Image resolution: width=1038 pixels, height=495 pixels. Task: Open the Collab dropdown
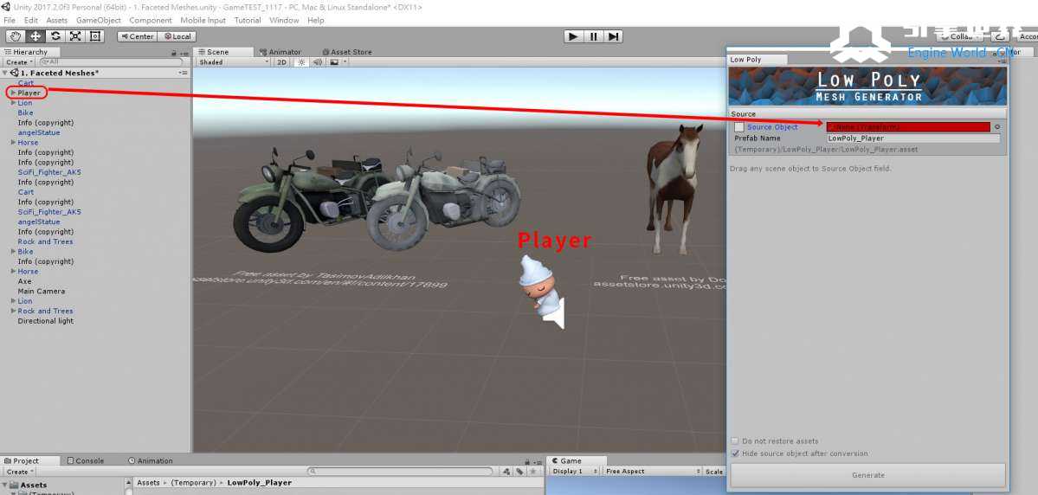tap(960, 36)
